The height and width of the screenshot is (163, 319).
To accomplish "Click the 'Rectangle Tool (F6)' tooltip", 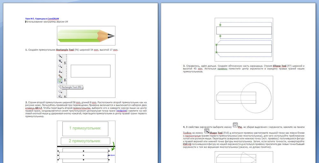I will click(x=71, y=87).
